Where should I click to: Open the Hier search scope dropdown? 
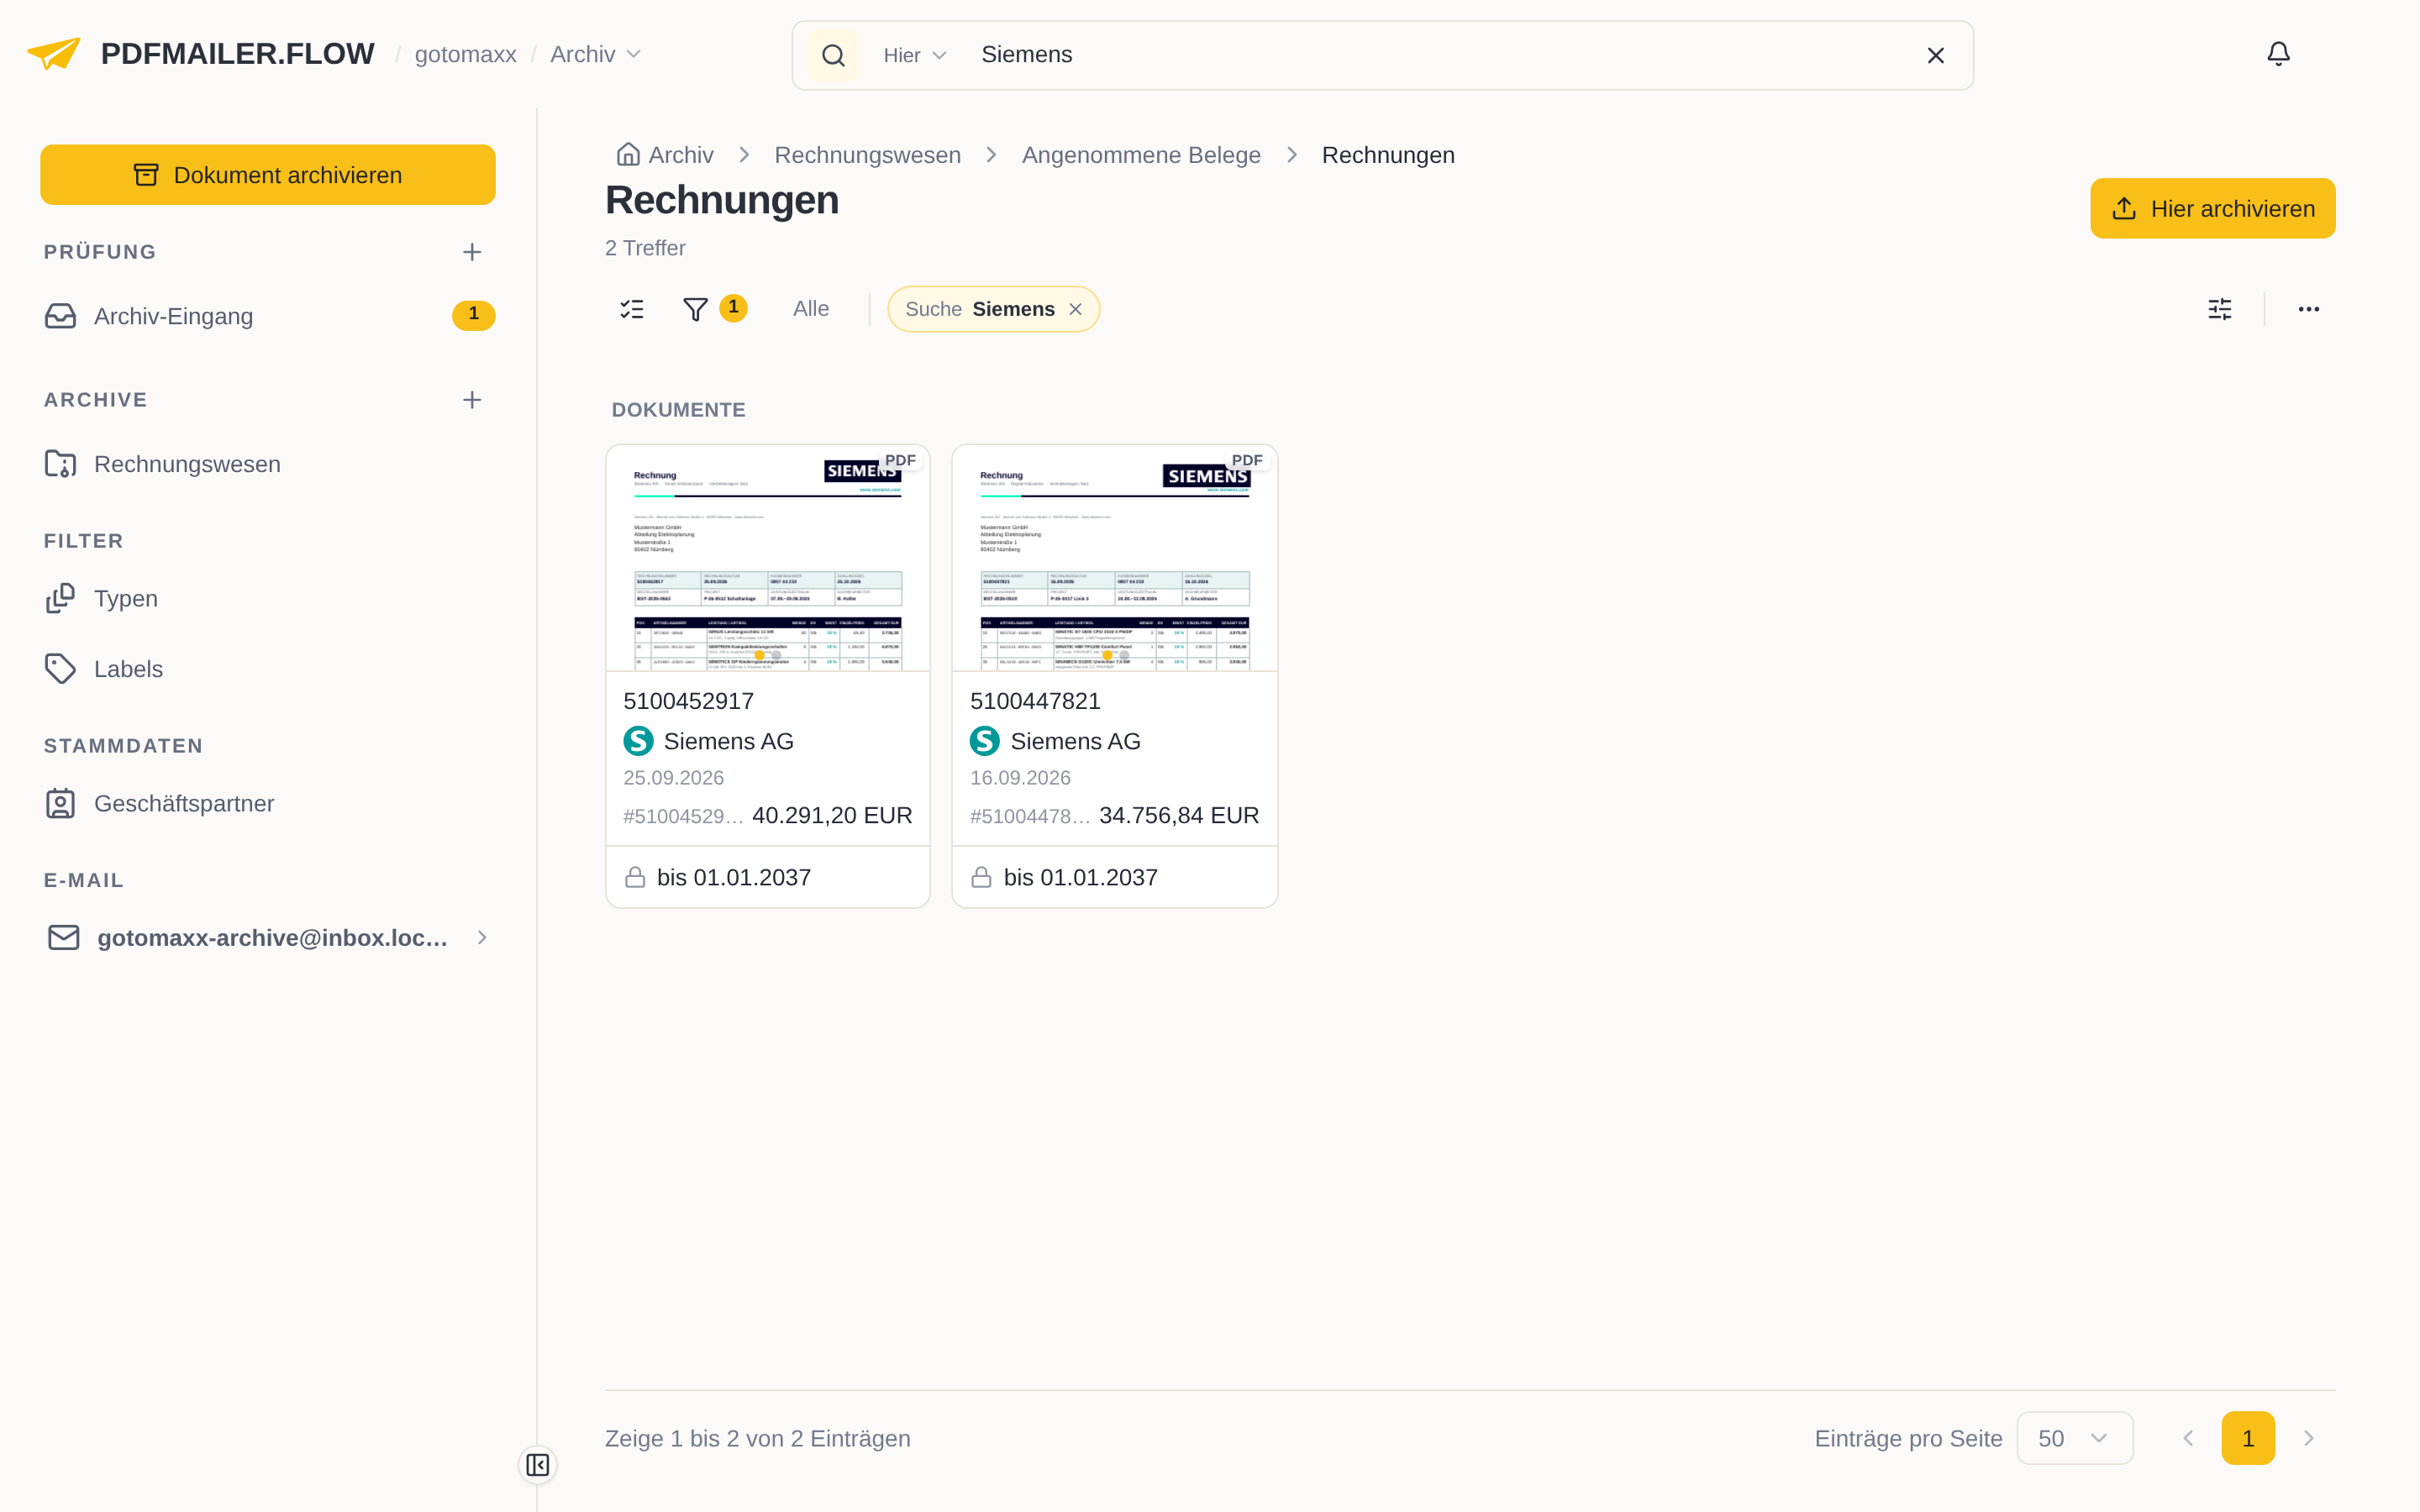click(x=914, y=55)
